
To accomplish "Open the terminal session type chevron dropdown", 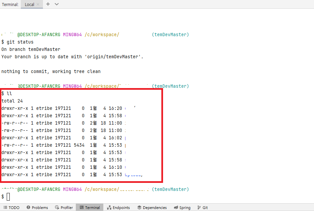I will [x=56, y=4].
